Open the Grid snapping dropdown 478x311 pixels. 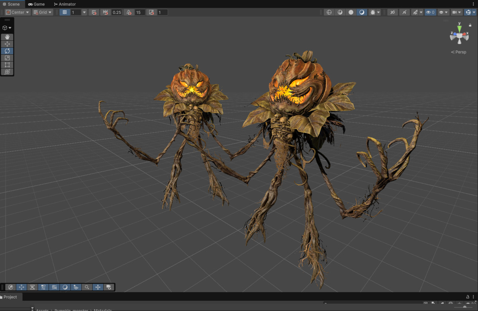(x=42, y=12)
